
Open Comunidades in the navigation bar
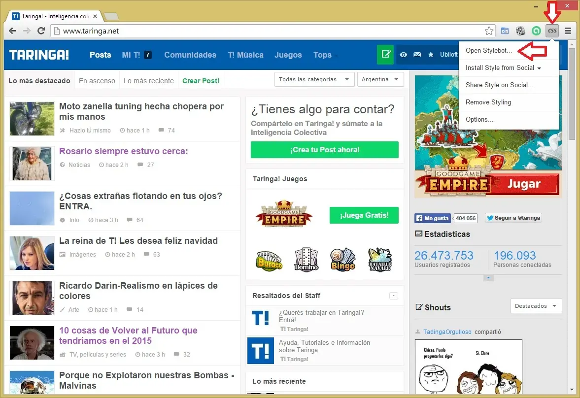point(190,55)
